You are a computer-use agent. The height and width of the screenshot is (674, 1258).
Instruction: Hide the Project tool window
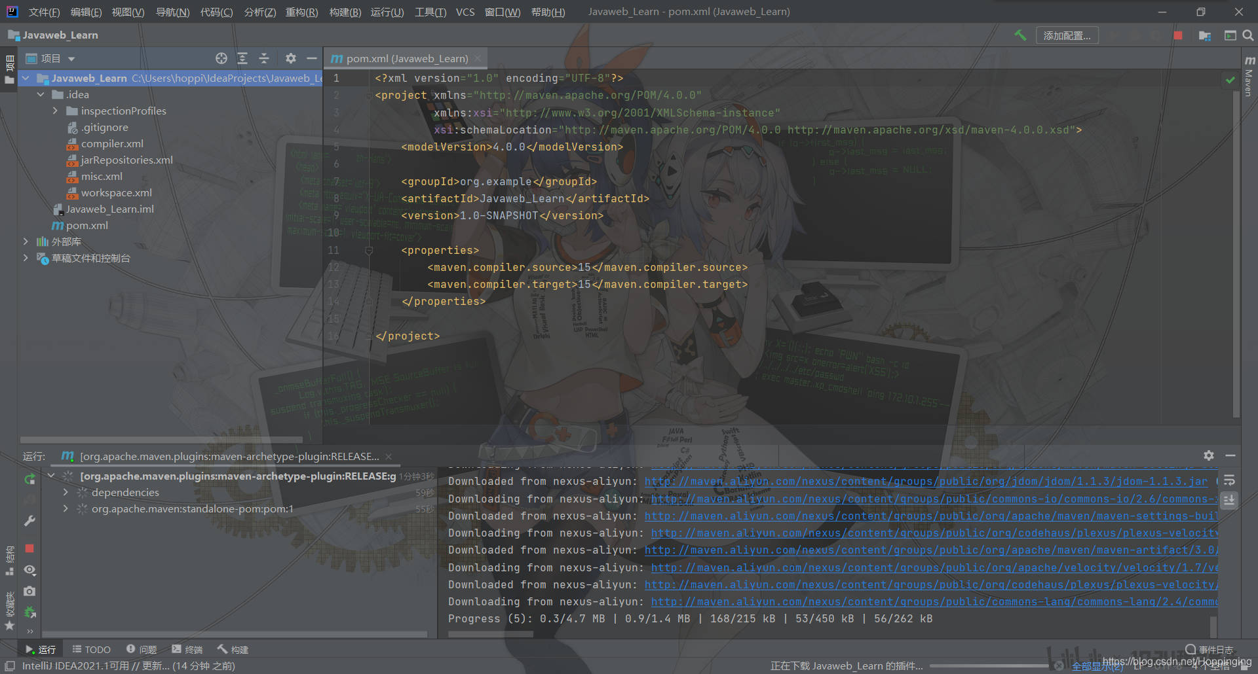(312, 58)
